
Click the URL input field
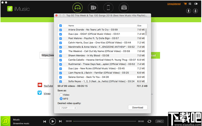coord(47,55)
